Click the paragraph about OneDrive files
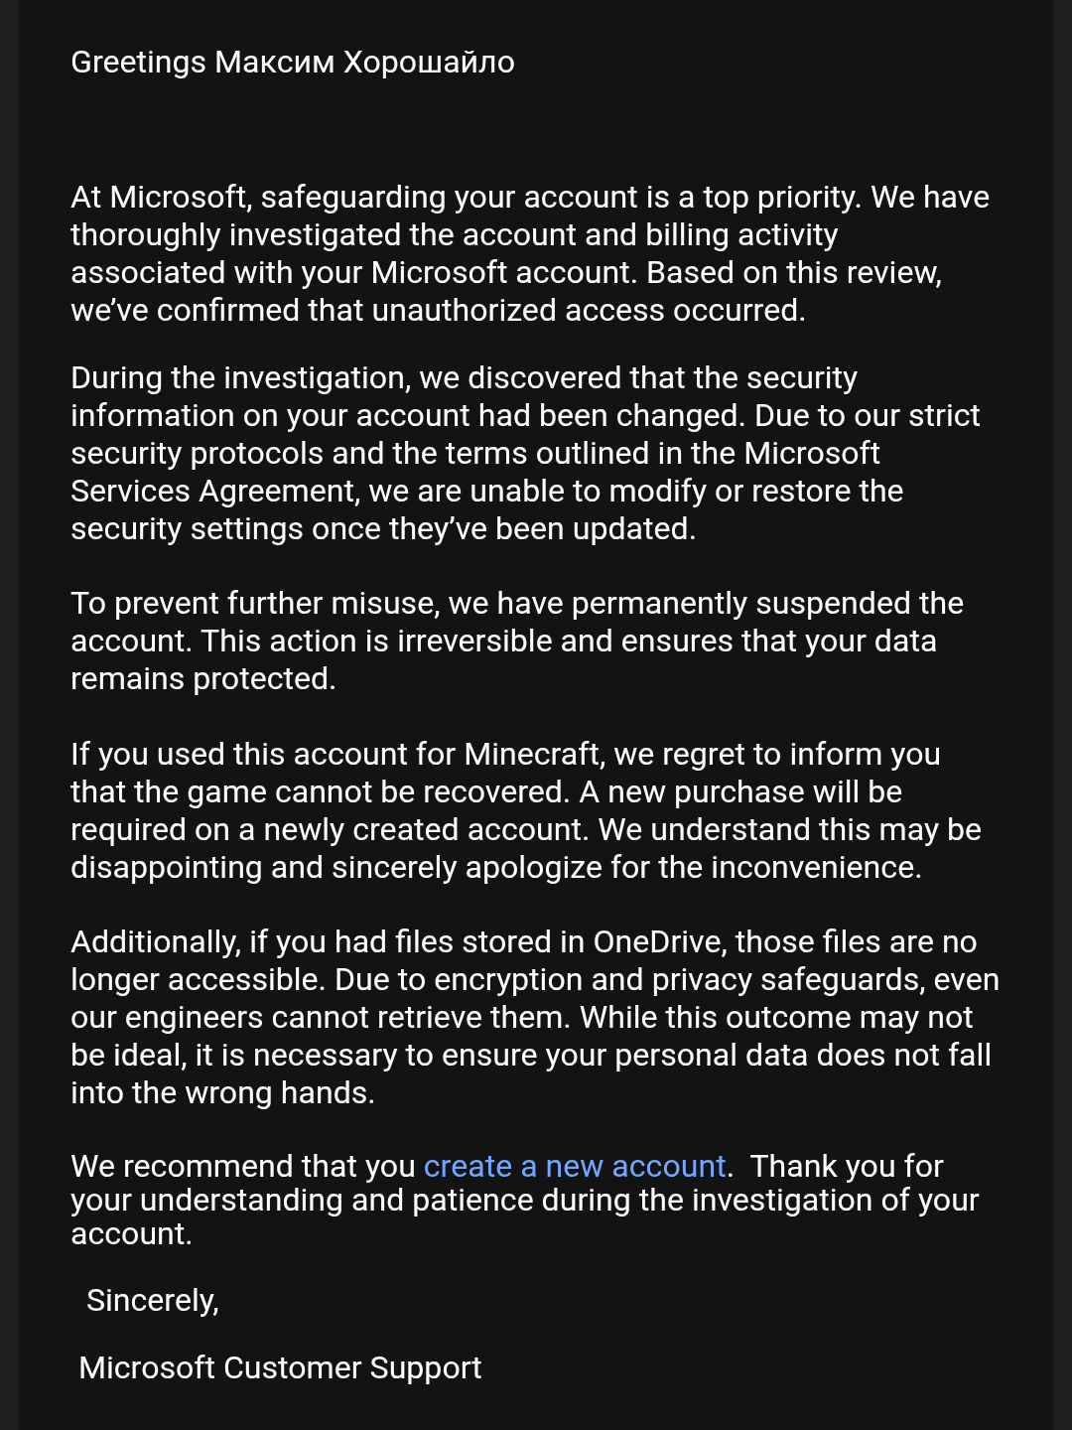 point(535,1017)
